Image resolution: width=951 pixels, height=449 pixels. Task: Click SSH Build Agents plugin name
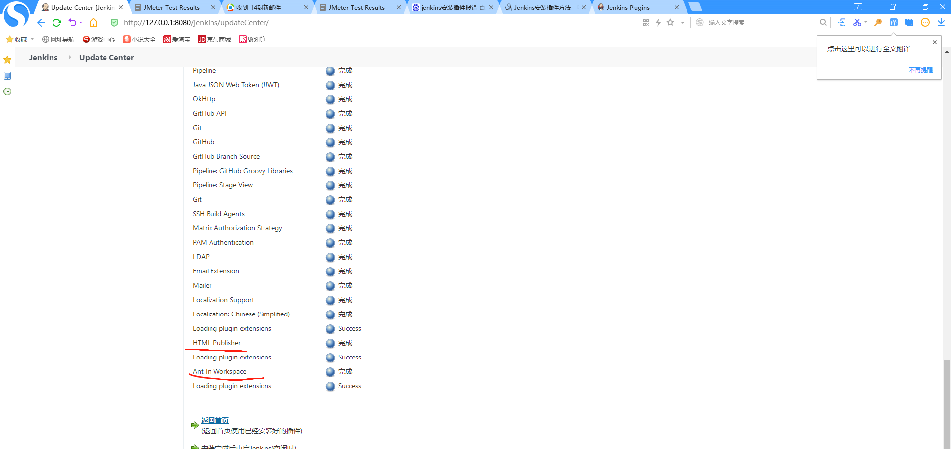click(x=218, y=214)
